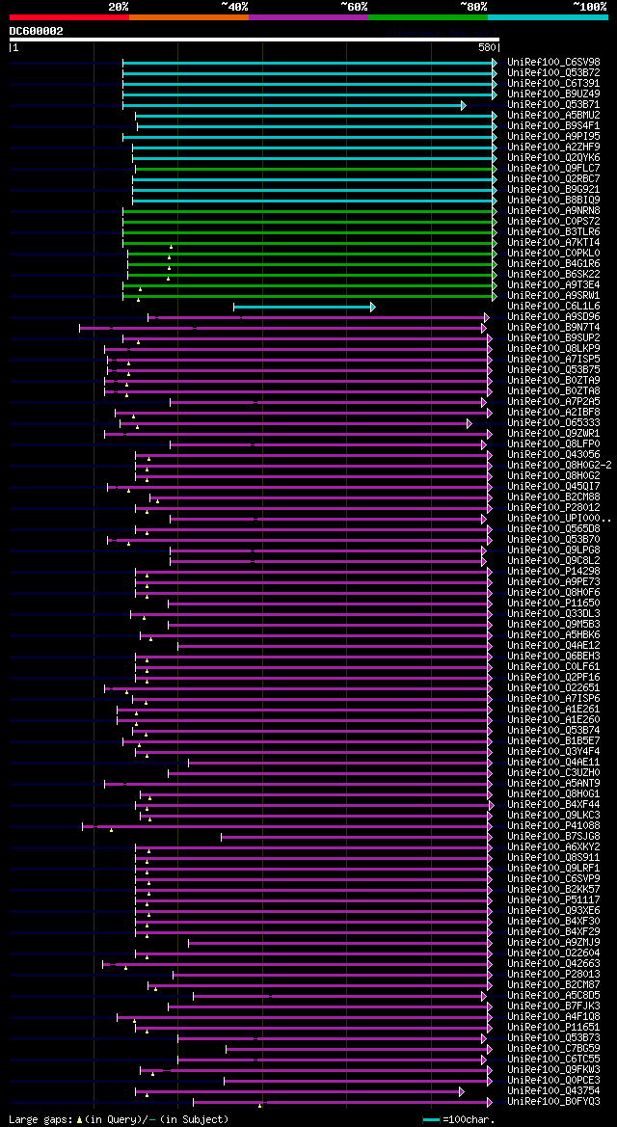Open the UniRef100_B9UZ49 hit label
The image size is (617, 1127).
click(553, 94)
